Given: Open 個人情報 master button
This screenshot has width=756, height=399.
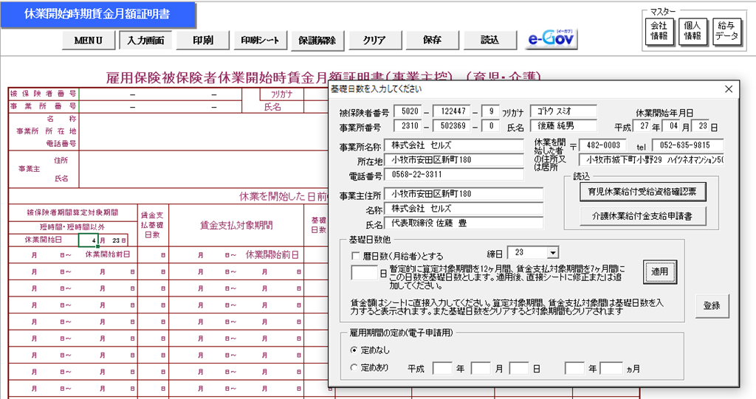Looking at the screenshot, I should click(x=693, y=31).
